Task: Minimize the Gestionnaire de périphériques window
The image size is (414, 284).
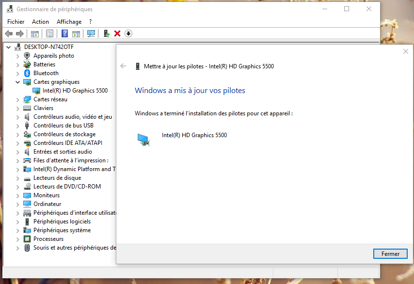Action: [x=325, y=9]
